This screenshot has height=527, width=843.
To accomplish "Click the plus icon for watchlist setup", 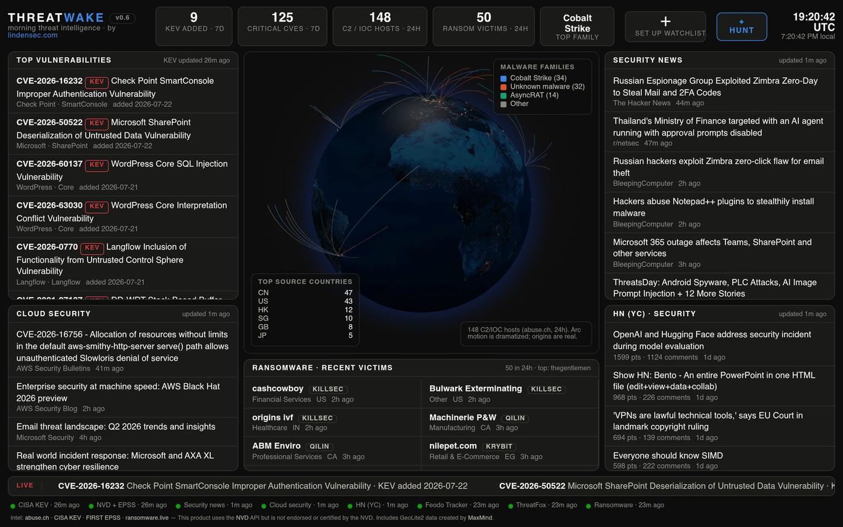I will [x=665, y=22].
